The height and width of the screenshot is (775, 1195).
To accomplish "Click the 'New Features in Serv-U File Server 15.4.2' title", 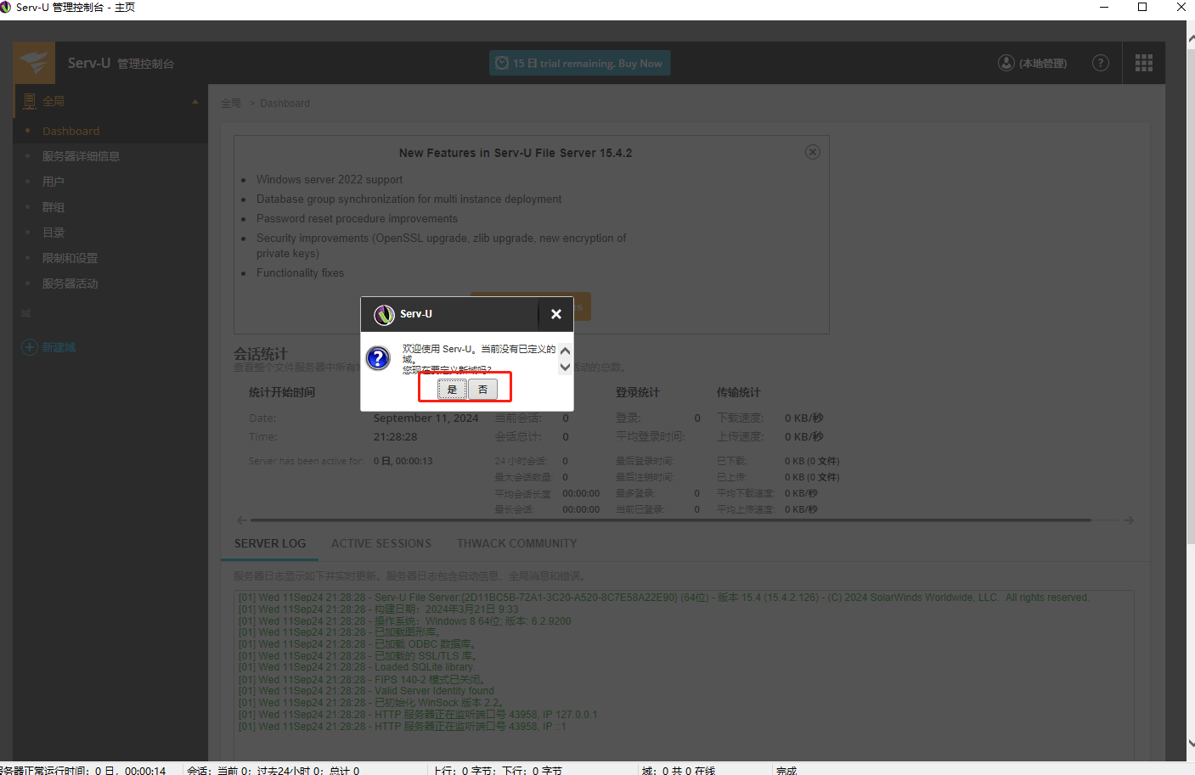I will click(x=516, y=153).
